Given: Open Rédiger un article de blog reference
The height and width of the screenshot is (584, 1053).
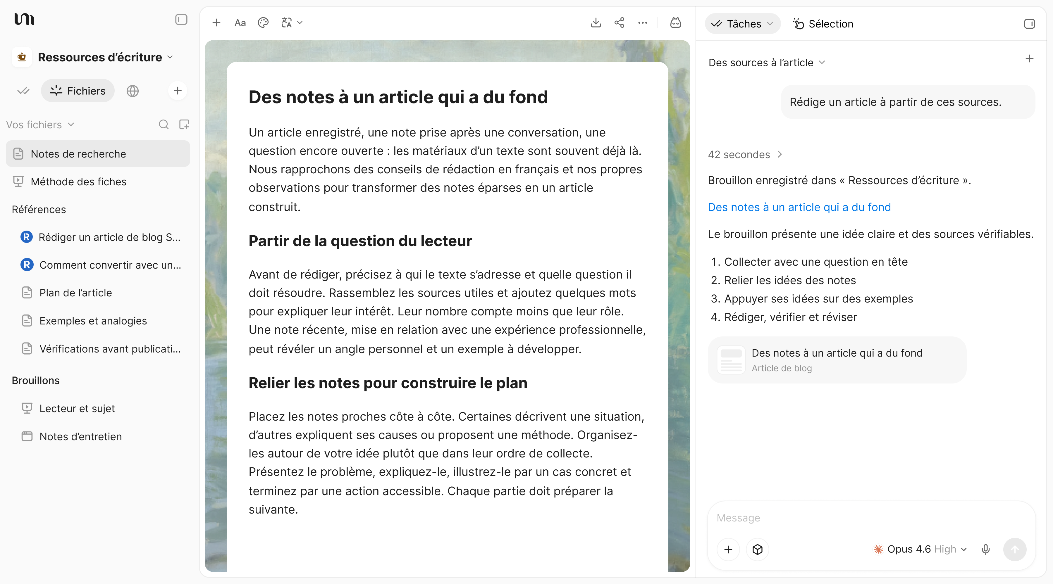Looking at the screenshot, I should 101,237.
